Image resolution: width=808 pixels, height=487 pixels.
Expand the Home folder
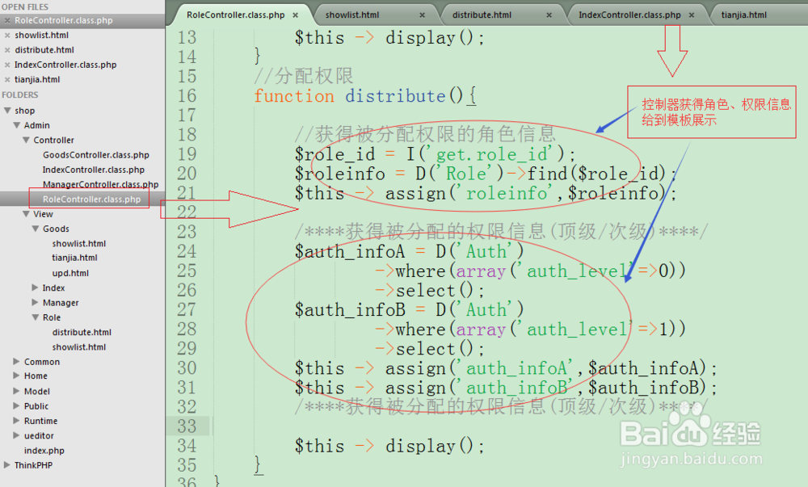click(16, 376)
